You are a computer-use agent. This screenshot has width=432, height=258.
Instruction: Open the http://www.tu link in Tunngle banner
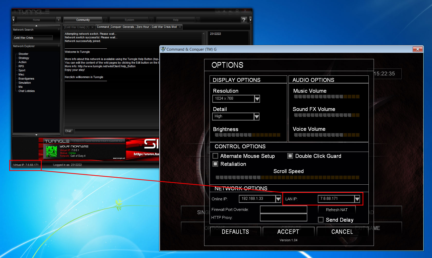pyautogui.click(x=146, y=154)
